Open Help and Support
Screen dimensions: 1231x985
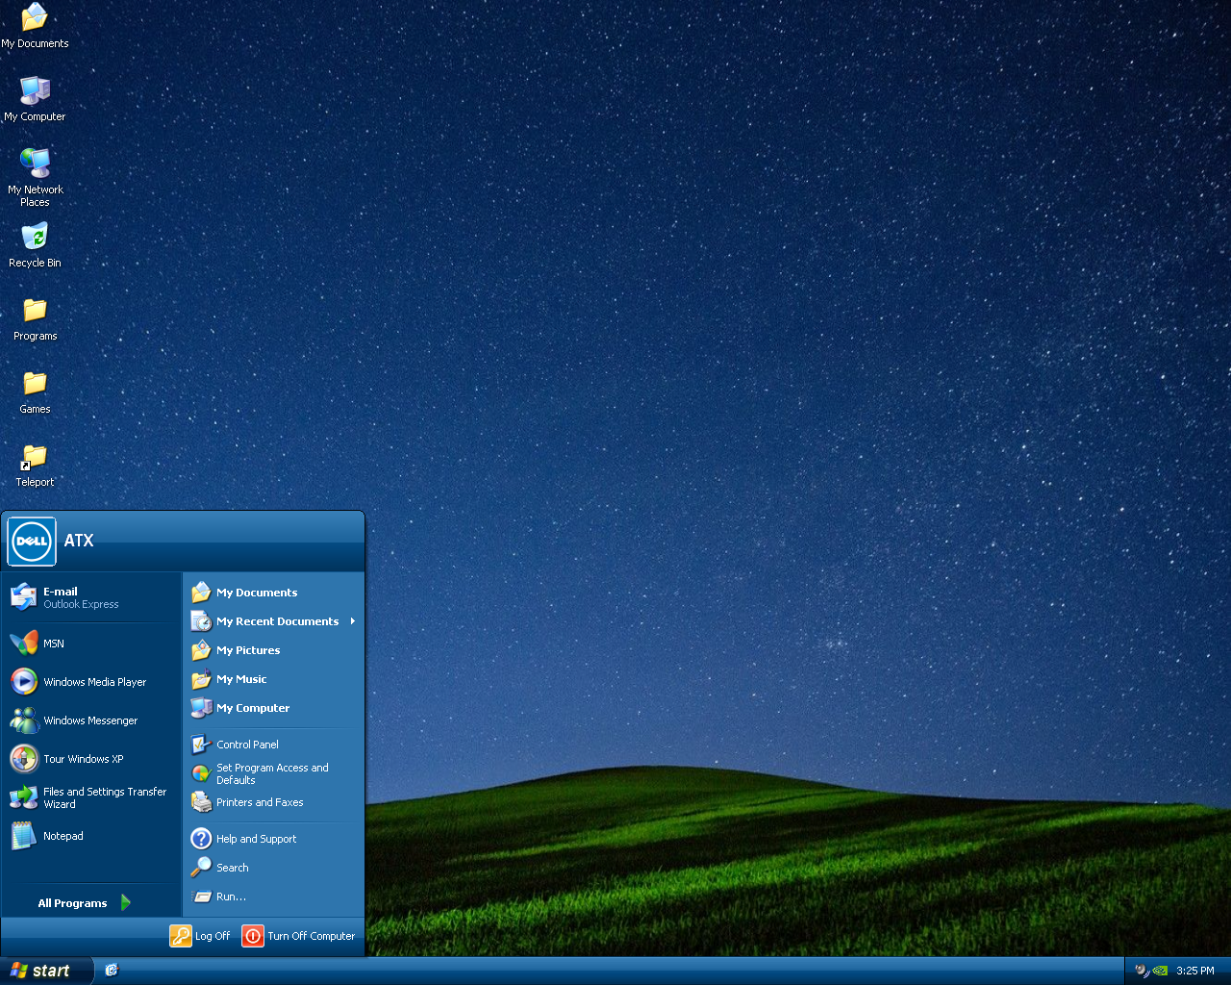pos(273,839)
